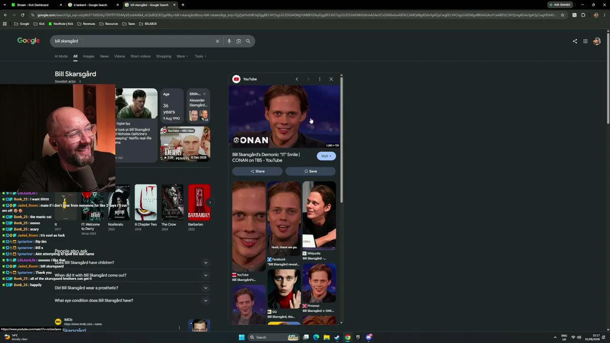The height and width of the screenshot is (343, 610).
Task: Click the Google search input field
Action: point(133,41)
